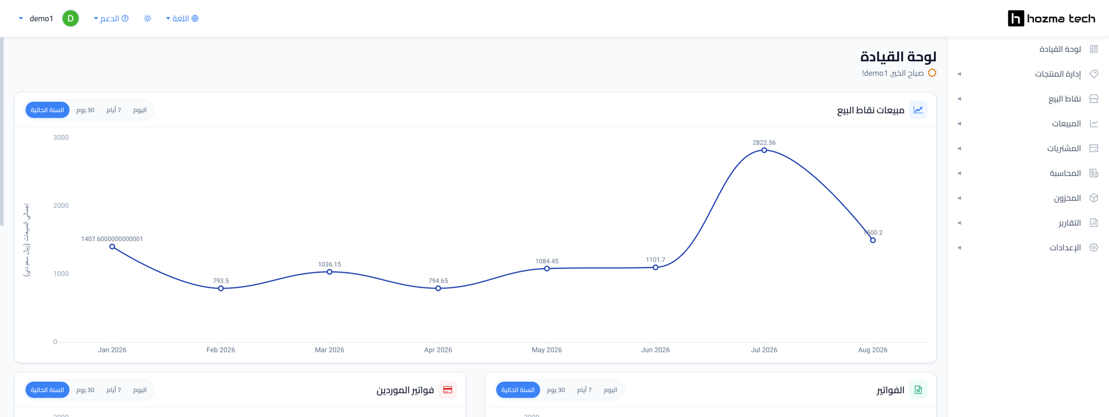Screen dimensions: 1109x417
Task: Select السنة الحالية in فواتير الموردين card
Action: pyautogui.click(x=47, y=390)
